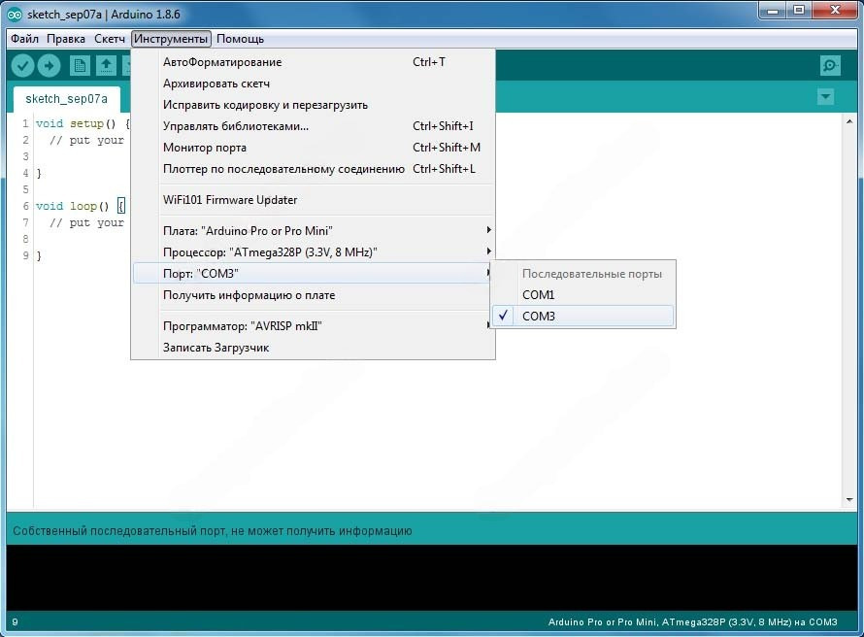The image size is (864, 637).
Task: Click the New sketch toolbar icon
Action: click(x=80, y=65)
